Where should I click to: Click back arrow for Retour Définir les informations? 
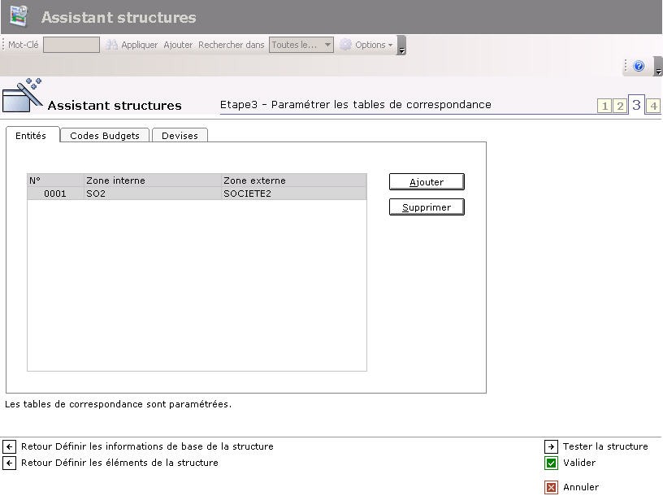click(x=10, y=447)
